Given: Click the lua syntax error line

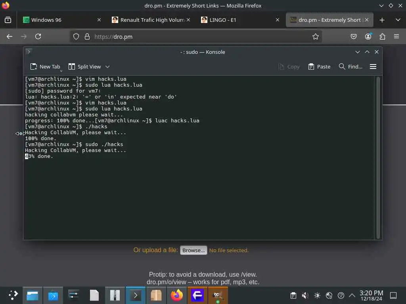Looking at the screenshot, I should tap(101, 97).
